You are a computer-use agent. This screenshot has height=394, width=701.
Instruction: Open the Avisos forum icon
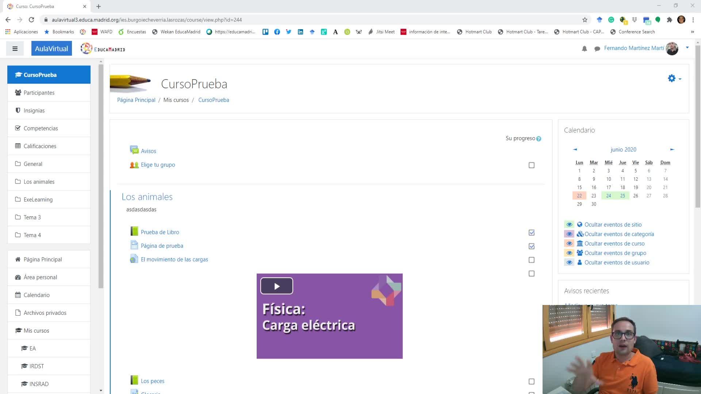click(x=134, y=150)
